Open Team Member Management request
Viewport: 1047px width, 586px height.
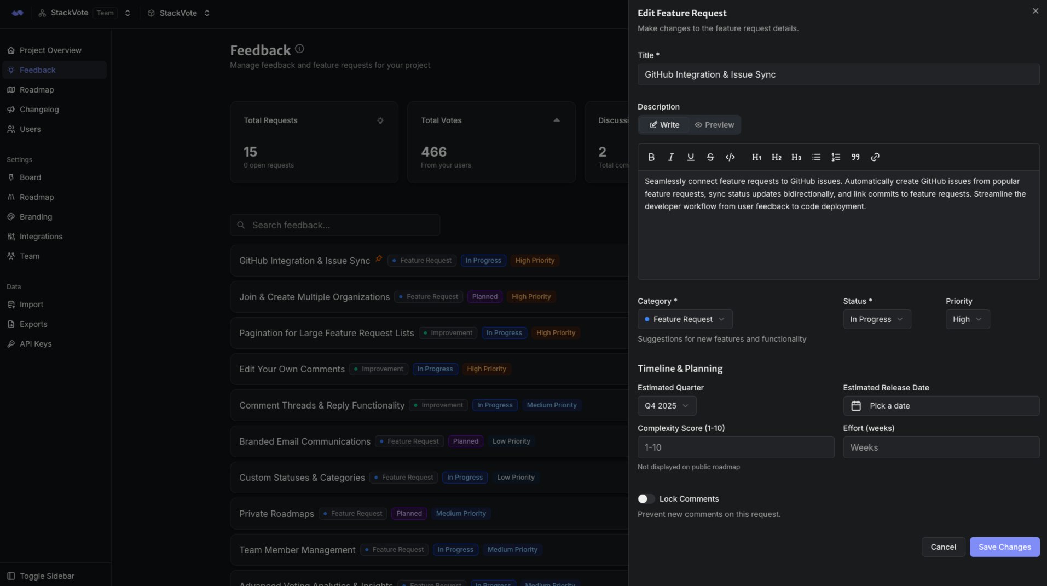297,550
